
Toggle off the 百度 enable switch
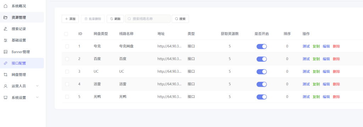coord(262,59)
